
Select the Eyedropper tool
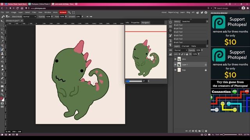tap(2, 42)
